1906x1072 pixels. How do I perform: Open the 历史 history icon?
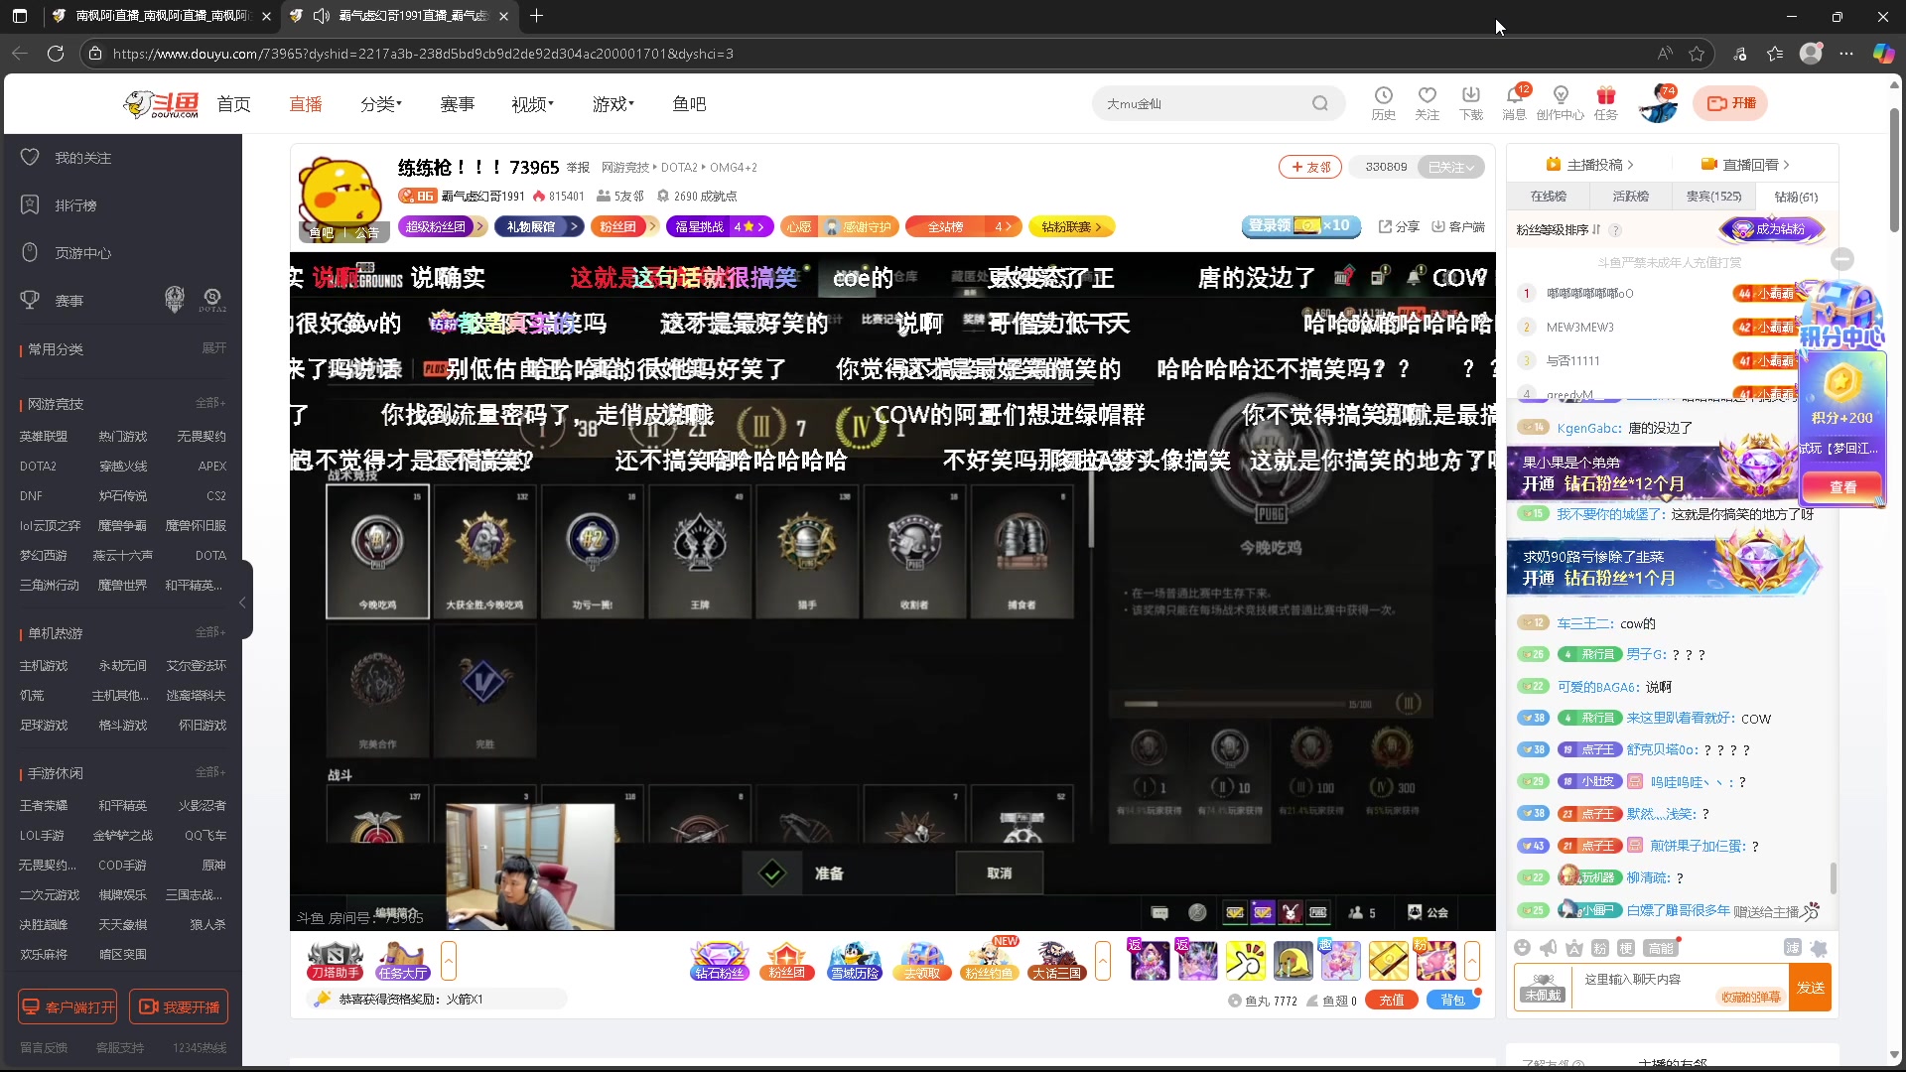pyautogui.click(x=1383, y=102)
